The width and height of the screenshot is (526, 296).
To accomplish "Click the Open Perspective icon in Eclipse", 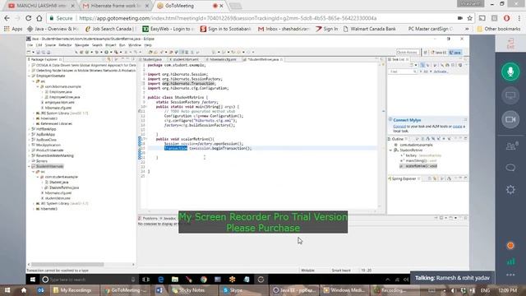I will coord(426,53).
